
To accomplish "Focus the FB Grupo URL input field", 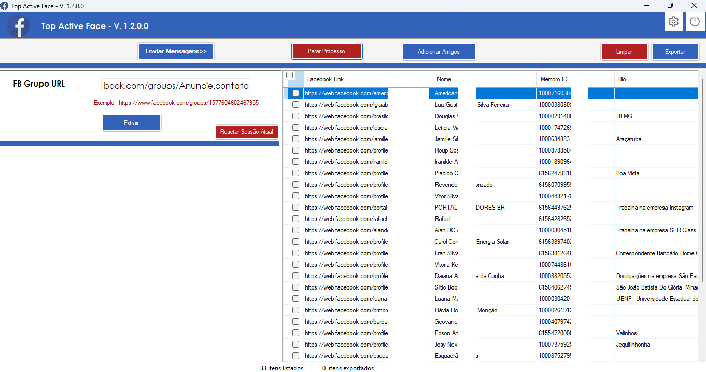I will [176, 86].
